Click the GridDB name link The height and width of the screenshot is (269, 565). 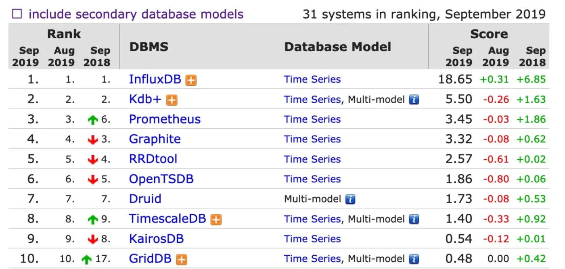[x=150, y=259]
